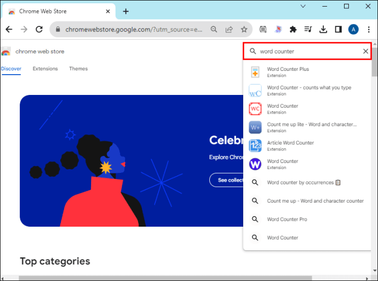Pick the red WC Word Counter extension
This screenshot has height=281, width=378.
click(x=307, y=109)
